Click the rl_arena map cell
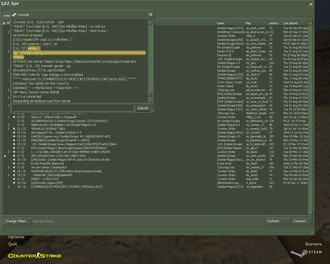330x264 pixels. (251, 183)
